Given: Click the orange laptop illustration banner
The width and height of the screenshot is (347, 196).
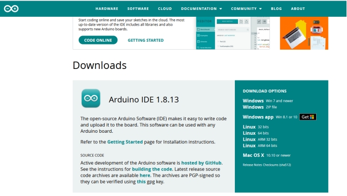Looking at the screenshot, I should tap(304, 33).
